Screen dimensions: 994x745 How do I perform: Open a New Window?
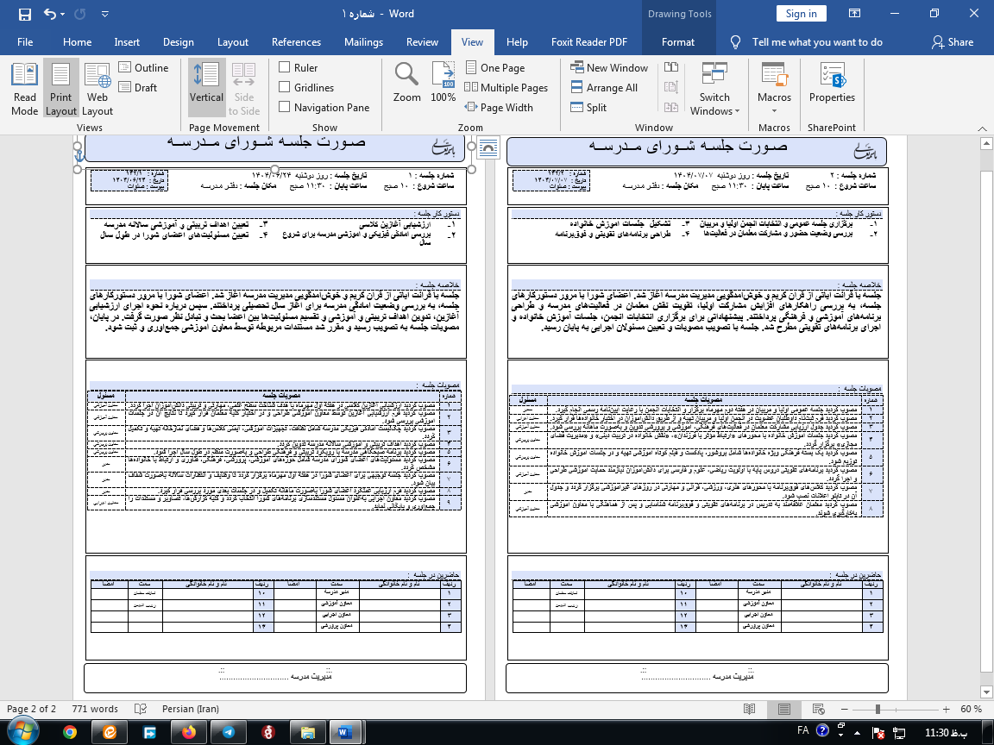[609, 67]
